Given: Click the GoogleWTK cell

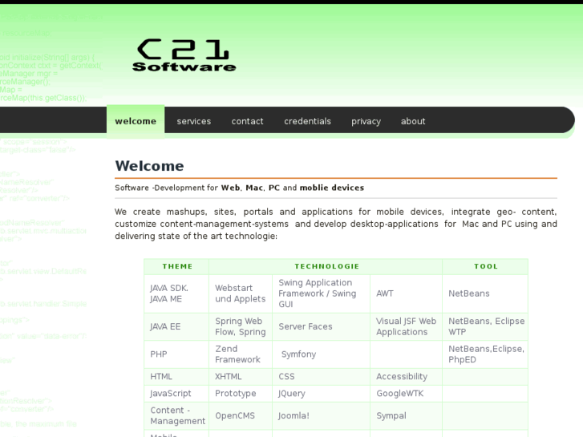Looking at the screenshot, I should click(406, 394).
